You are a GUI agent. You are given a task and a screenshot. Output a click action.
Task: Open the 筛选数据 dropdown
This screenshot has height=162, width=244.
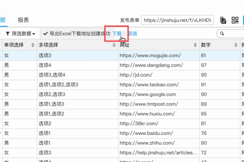[x=20, y=34]
